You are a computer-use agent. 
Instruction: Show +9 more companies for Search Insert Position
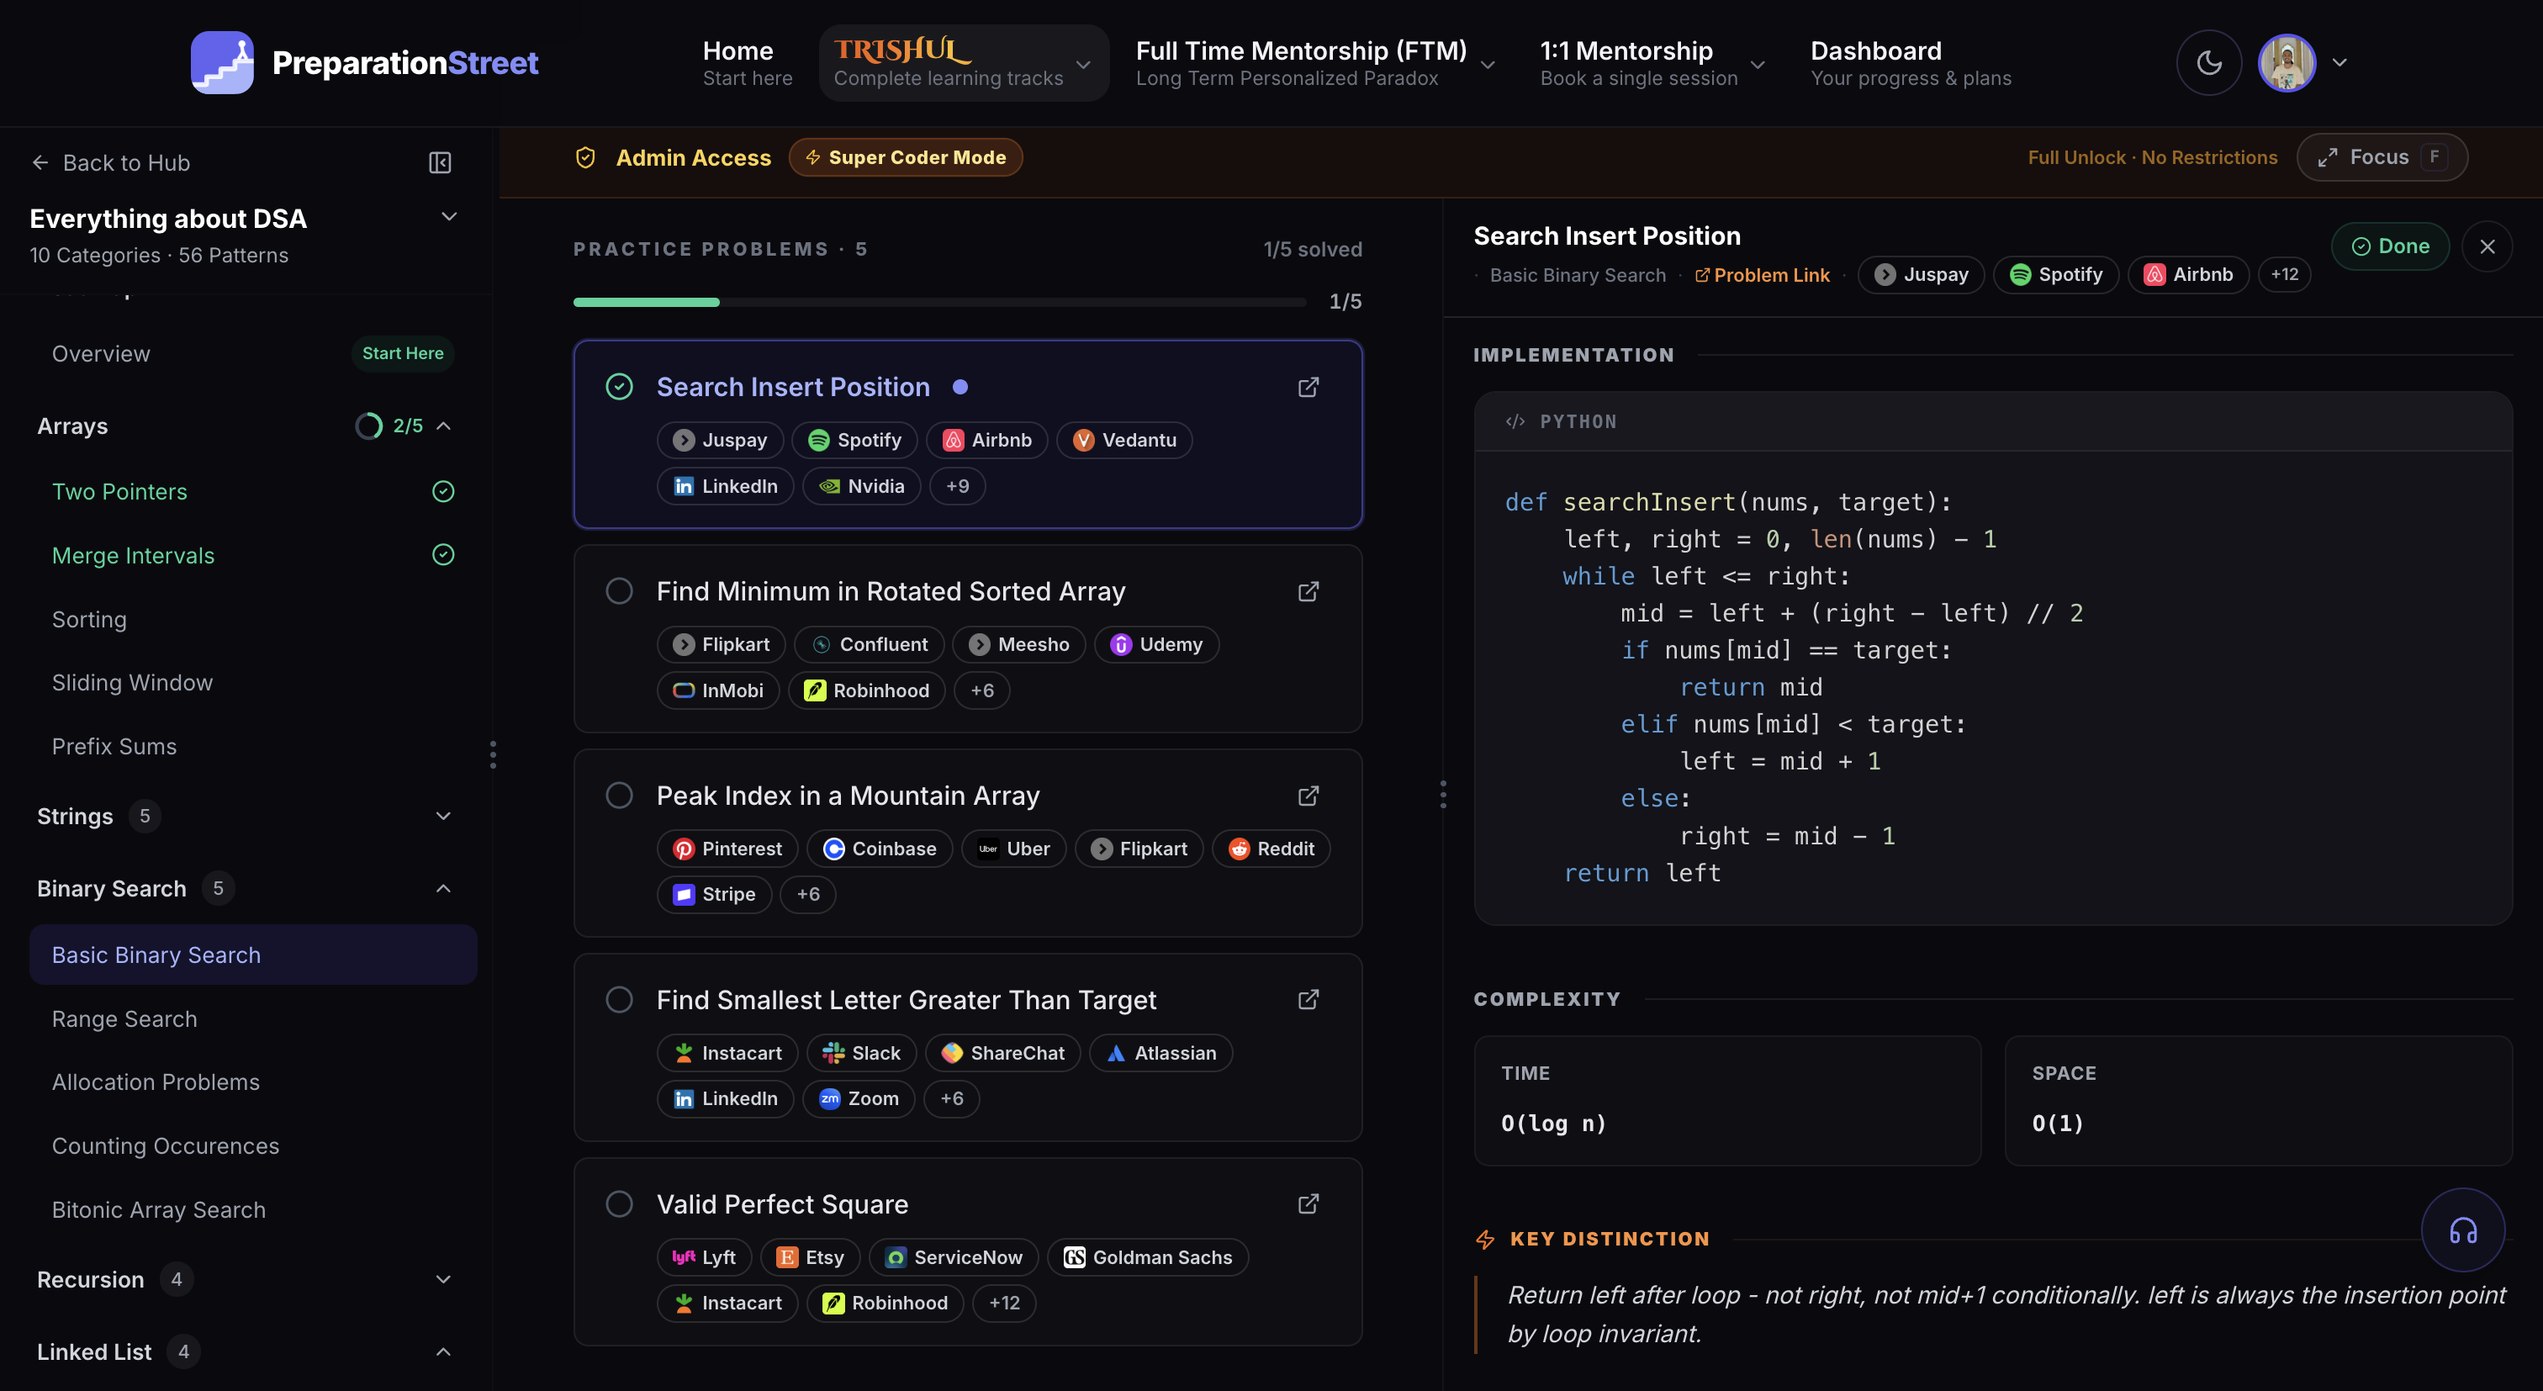[x=957, y=486]
